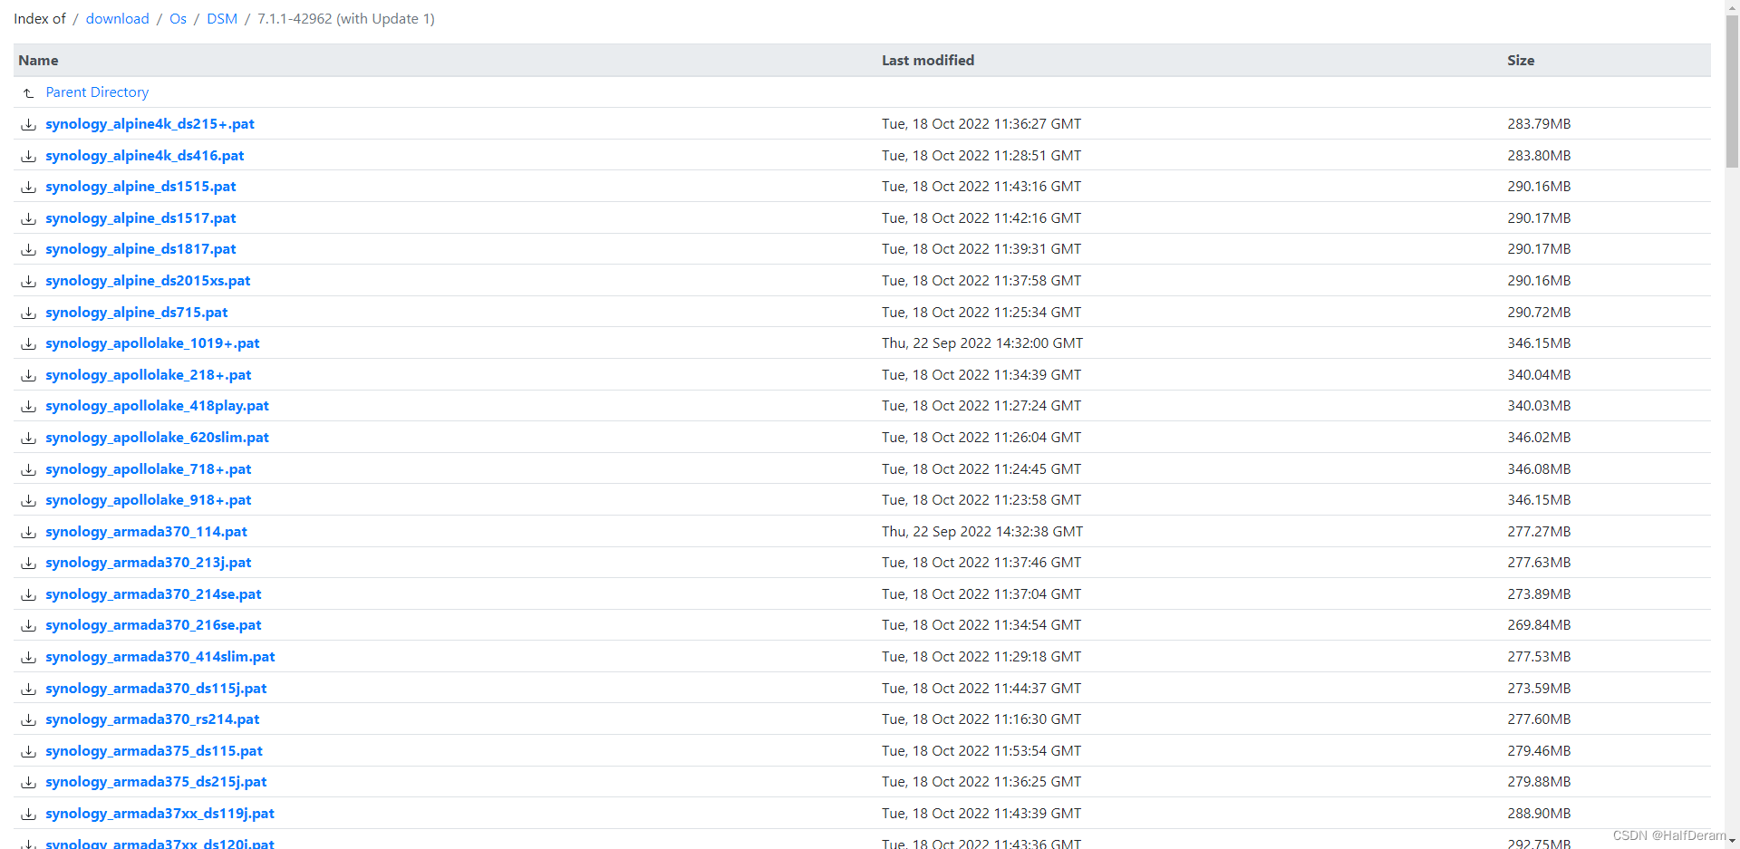Click download icon beside synology_apollolake_218+.pat

pos(29,375)
